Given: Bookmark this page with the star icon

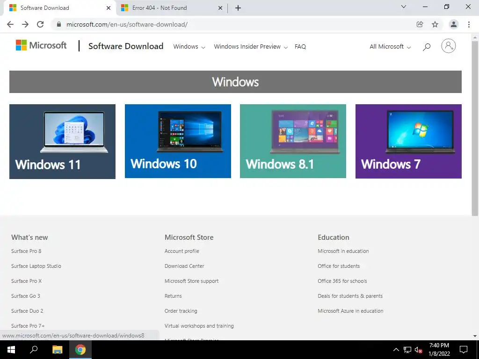Looking at the screenshot, I should (x=435, y=24).
